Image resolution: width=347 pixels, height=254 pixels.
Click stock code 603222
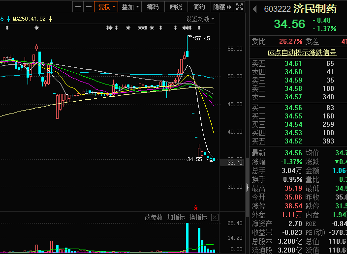[x=277, y=9]
